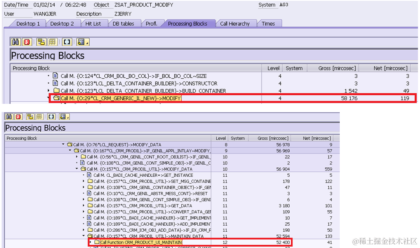Click the brackets icon in the lower panel toolbar

(x=51, y=117)
